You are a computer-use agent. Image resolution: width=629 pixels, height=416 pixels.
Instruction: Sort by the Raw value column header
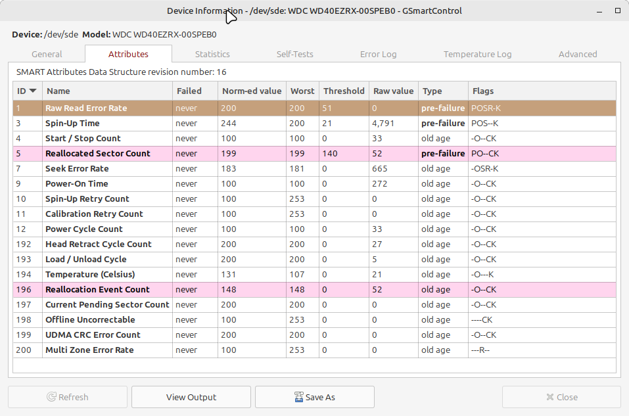pyautogui.click(x=394, y=91)
